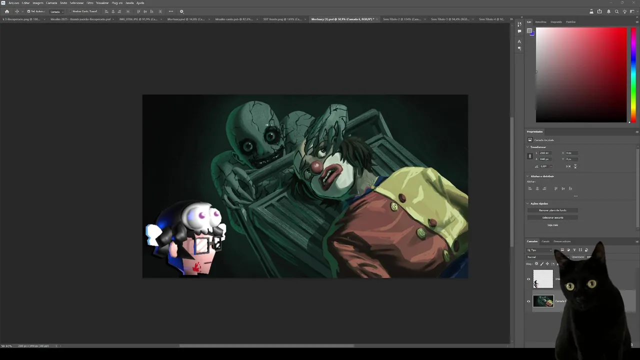Filter layers by type layers icon

[x=574, y=250]
